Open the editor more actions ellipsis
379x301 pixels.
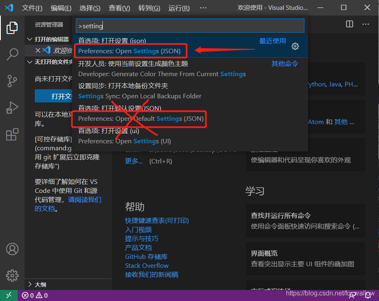365,24
